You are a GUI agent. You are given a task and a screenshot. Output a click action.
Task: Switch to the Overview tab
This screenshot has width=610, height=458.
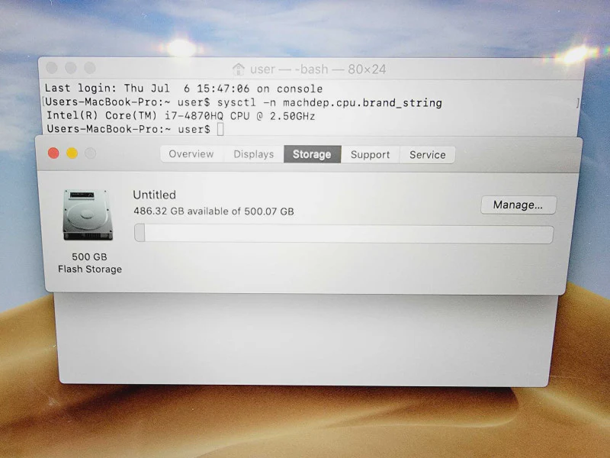click(191, 154)
